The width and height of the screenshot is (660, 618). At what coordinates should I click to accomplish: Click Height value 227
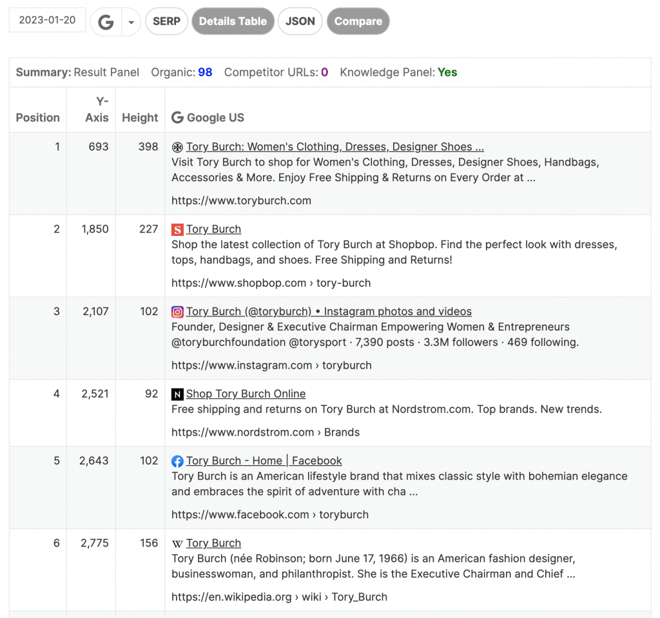(x=149, y=229)
